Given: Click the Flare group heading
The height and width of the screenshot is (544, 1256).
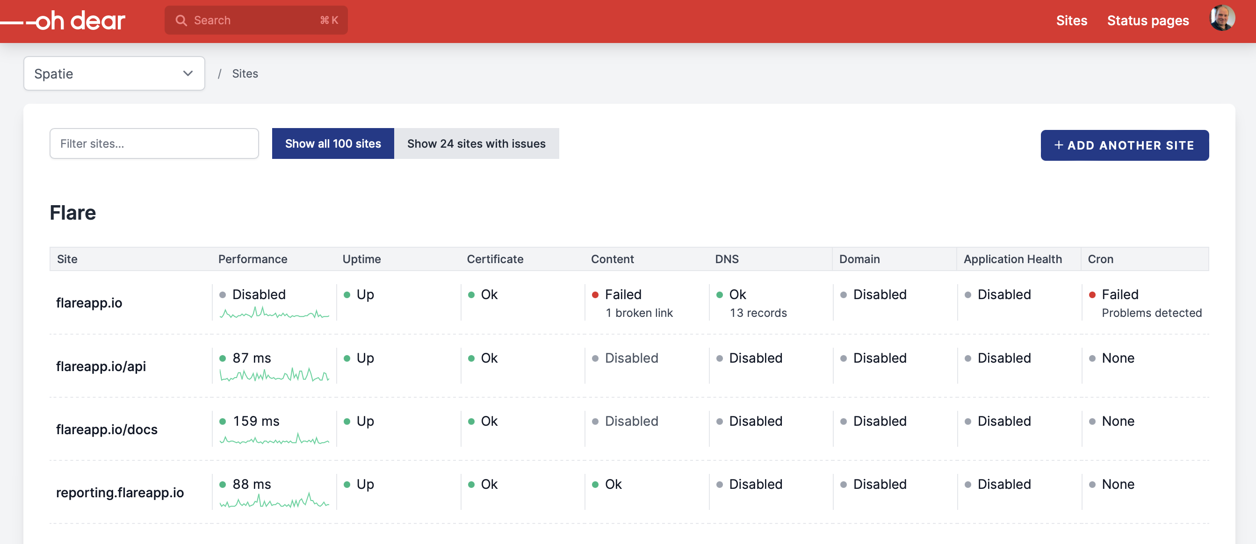Looking at the screenshot, I should pos(72,213).
